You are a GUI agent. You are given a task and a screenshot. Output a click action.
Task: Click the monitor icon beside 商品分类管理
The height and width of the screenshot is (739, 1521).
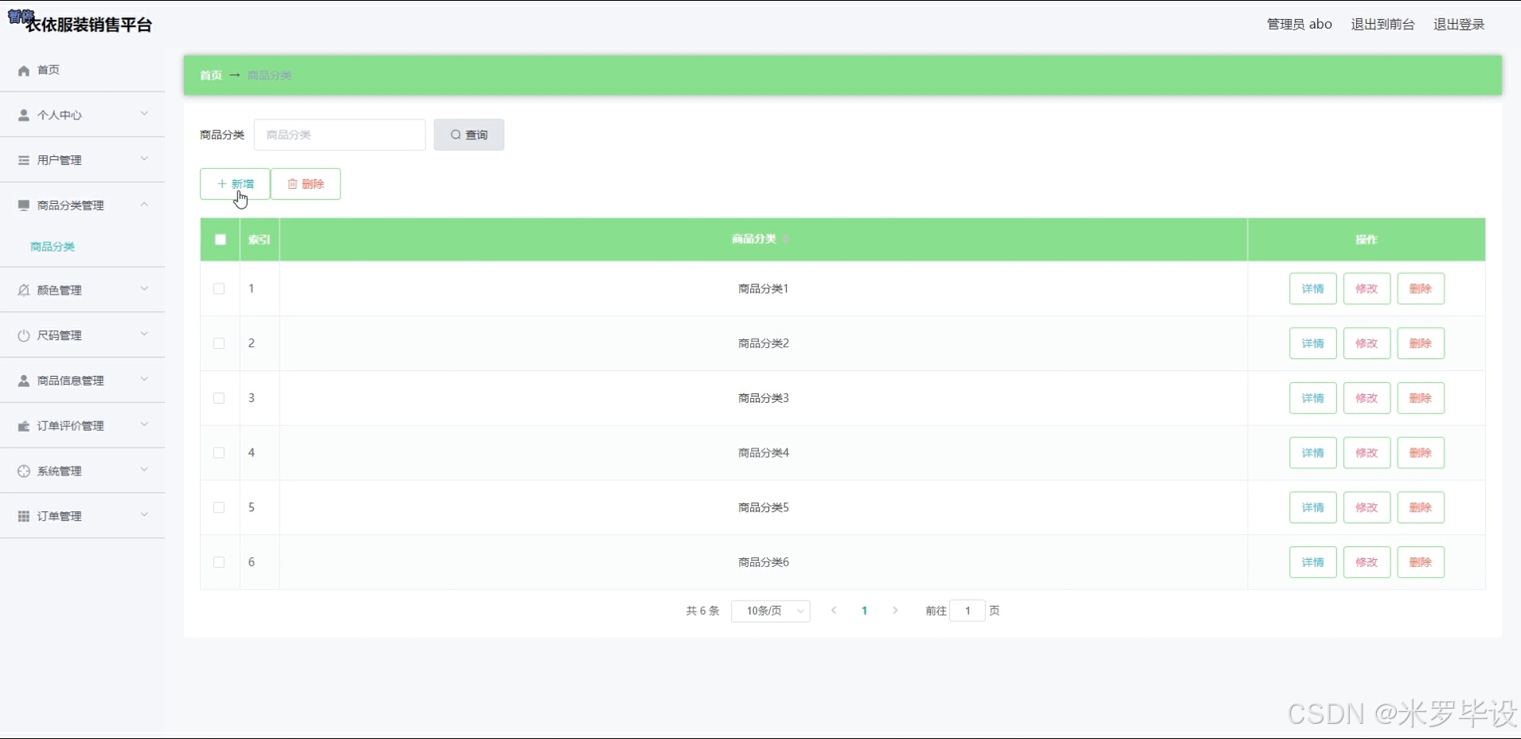coord(24,205)
